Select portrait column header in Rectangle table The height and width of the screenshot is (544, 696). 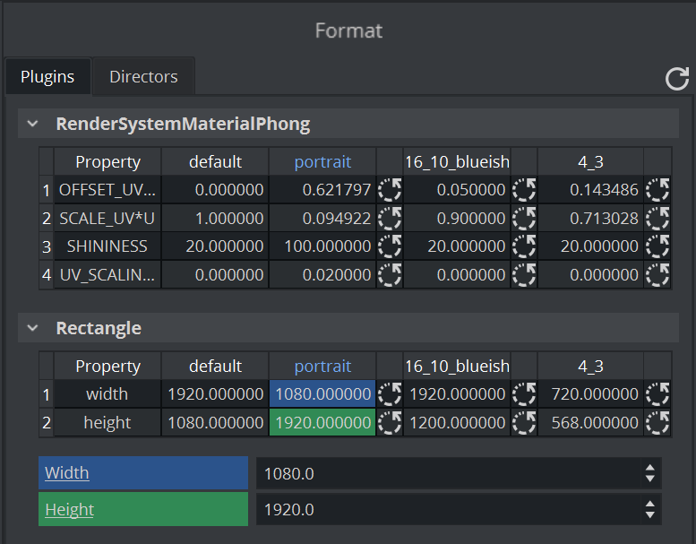322,366
